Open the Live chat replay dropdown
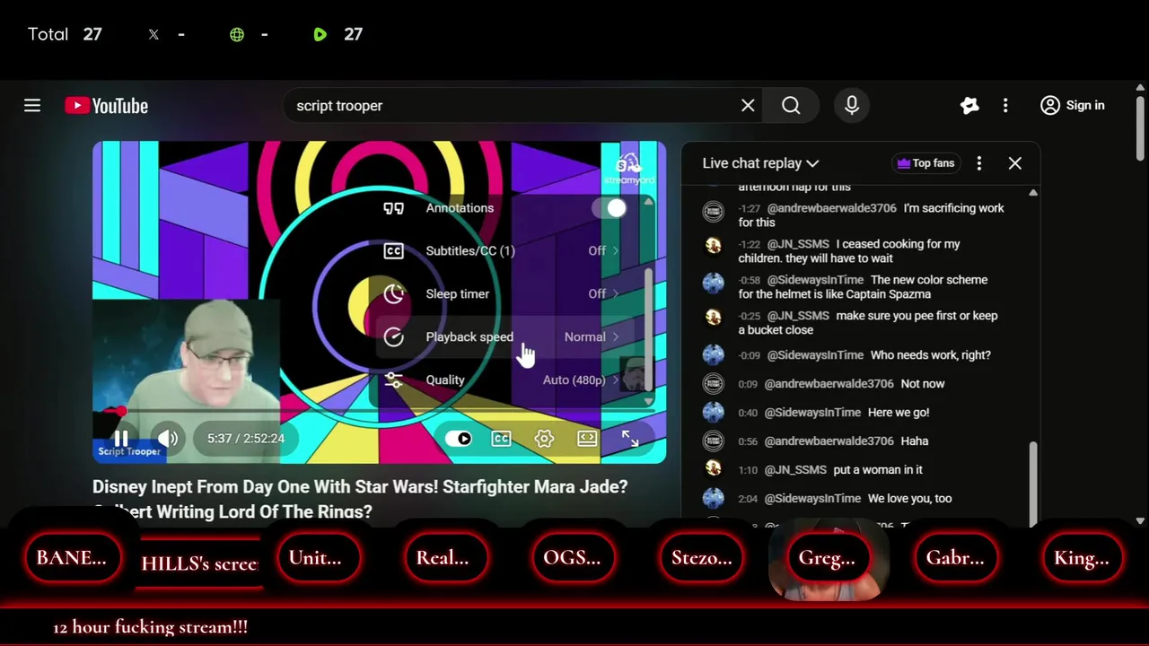The image size is (1149, 646). pos(760,163)
